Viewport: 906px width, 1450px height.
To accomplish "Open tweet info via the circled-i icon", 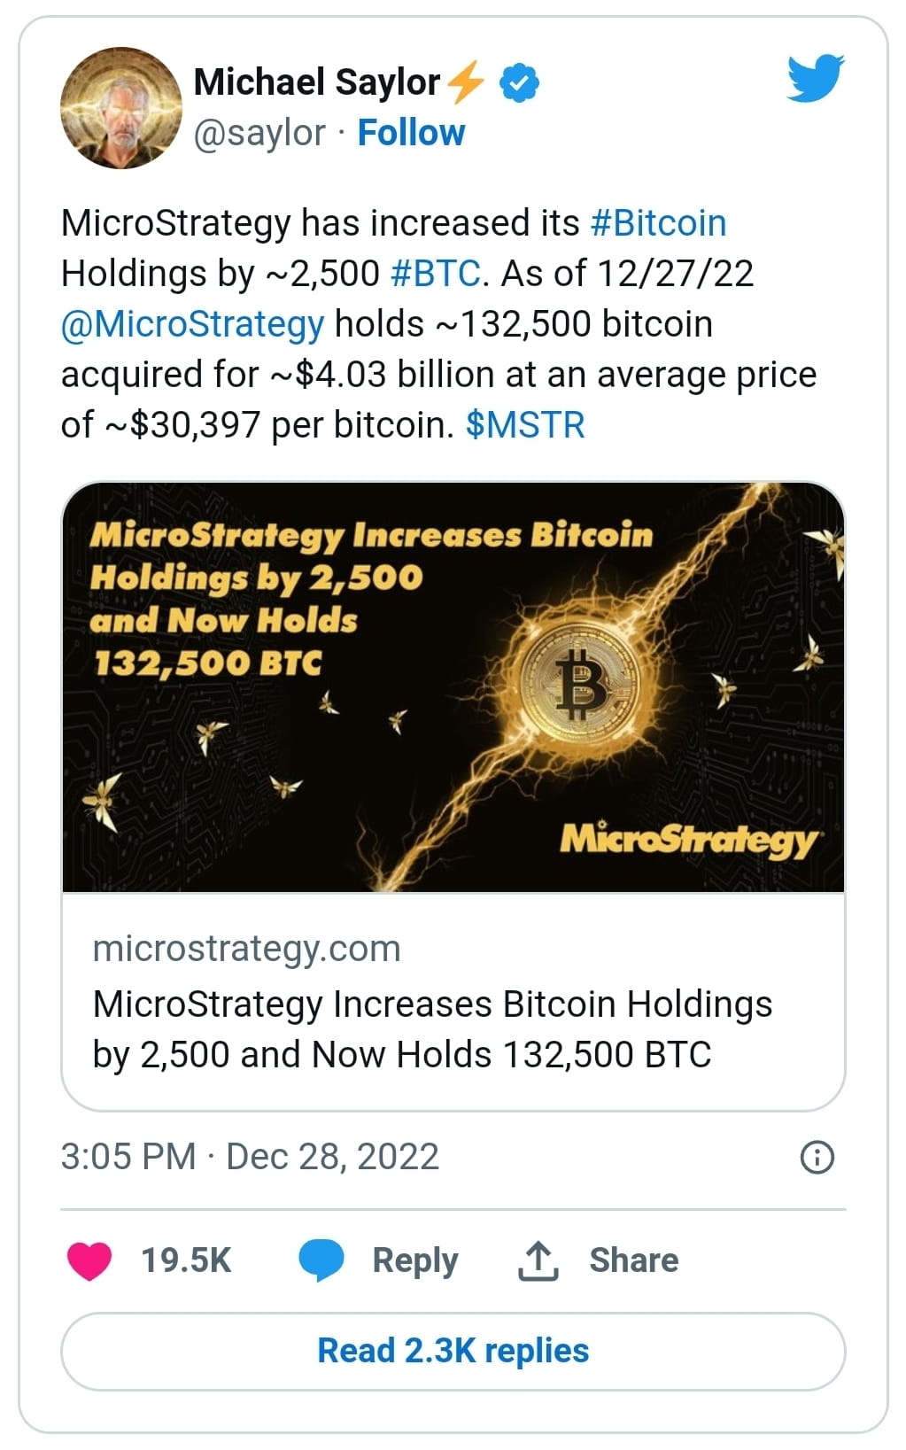I will [818, 1156].
